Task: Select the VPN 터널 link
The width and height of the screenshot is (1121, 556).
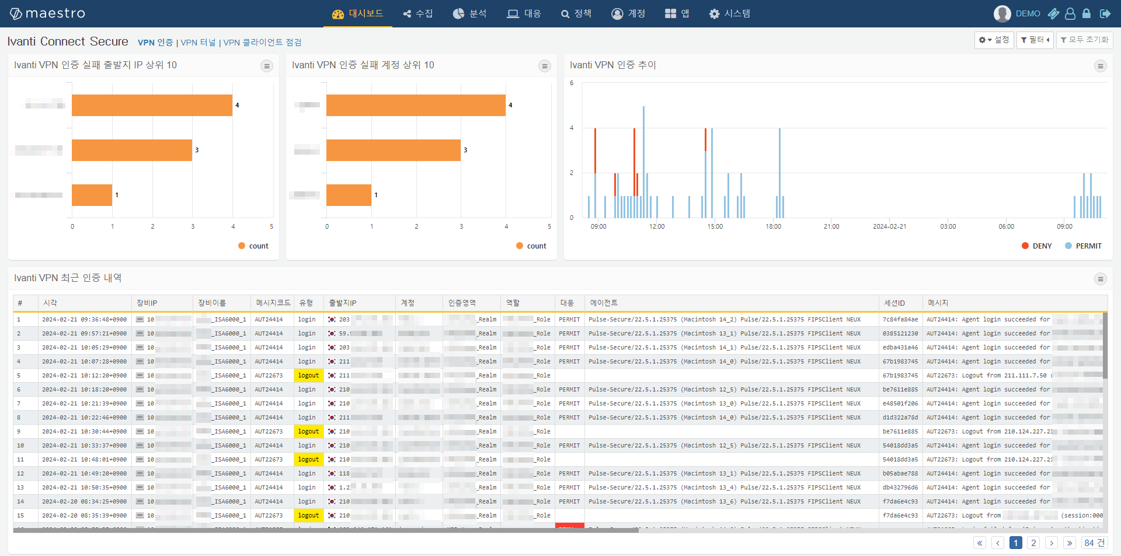Action: pyautogui.click(x=198, y=43)
